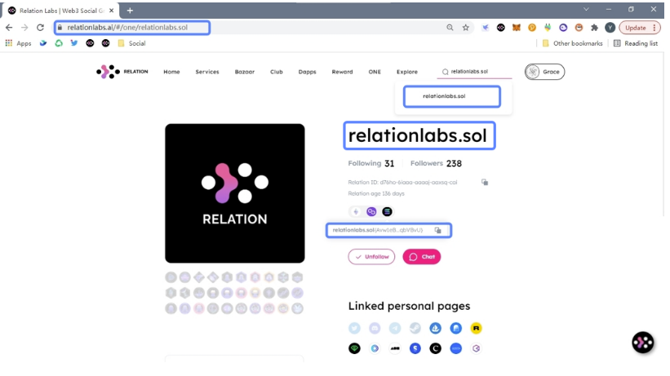Open Discord linked personal page icon

[375, 328]
